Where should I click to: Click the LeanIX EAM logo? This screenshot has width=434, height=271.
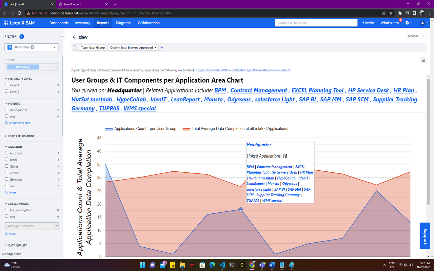click(x=19, y=23)
